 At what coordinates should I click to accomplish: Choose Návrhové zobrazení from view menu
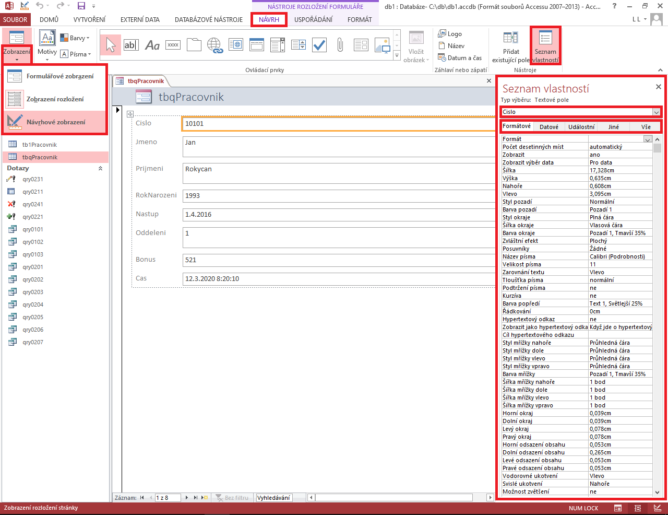[55, 122]
